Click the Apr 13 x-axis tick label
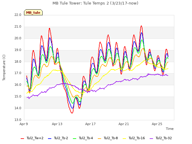192x144 pixels. click(57, 124)
